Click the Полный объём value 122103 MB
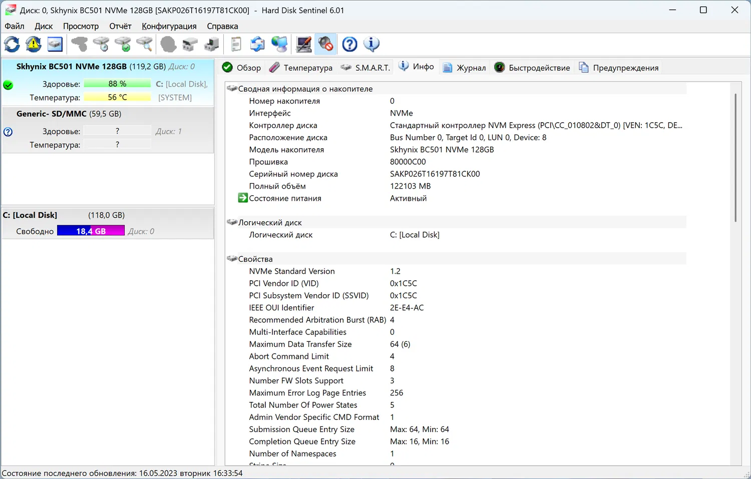751x479 pixels. click(410, 186)
